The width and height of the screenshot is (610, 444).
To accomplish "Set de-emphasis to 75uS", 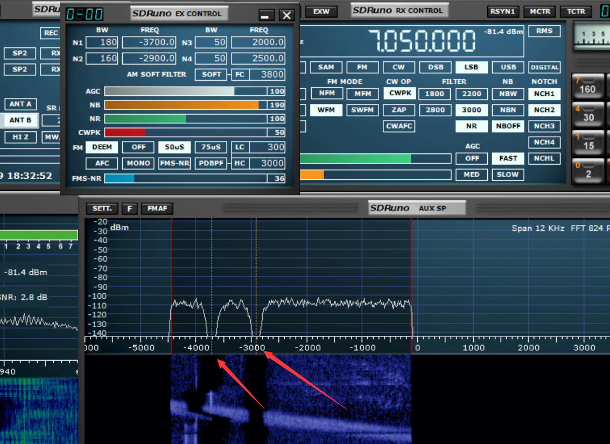I will pyautogui.click(x=211, y=147).
